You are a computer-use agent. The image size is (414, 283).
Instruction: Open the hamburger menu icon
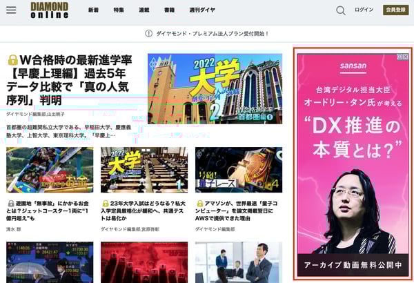(11, 10)
